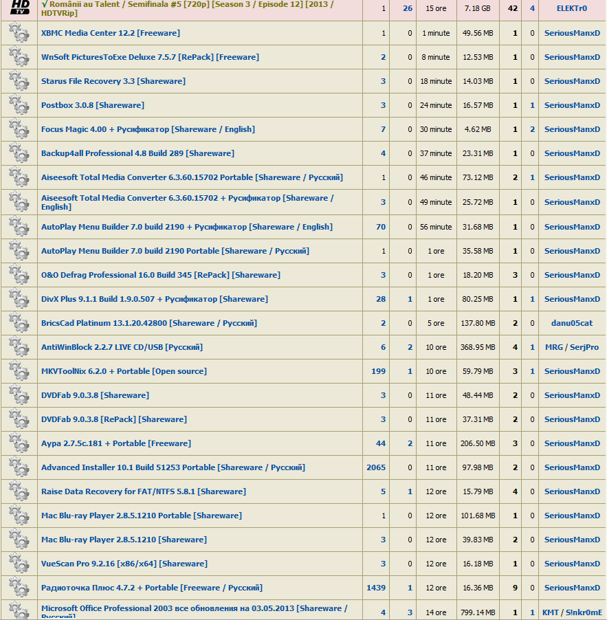Image resolution: width=607 pixels, height=620 pixels.
Task: Open VueScan Pro 9.2.16 link
Action: pos(124,564)
